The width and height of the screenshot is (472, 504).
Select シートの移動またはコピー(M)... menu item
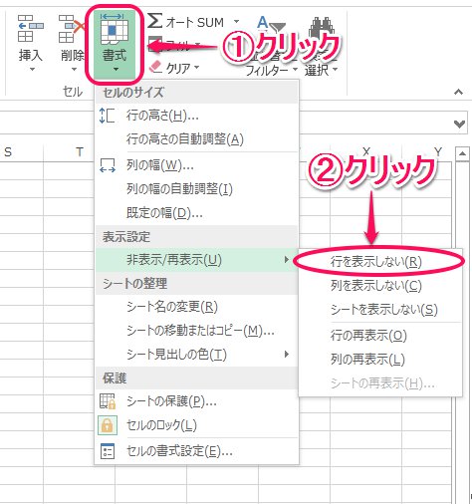(197, 331)
